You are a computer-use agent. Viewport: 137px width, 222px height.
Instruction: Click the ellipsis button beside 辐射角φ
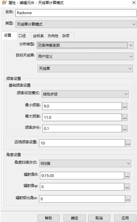[127, 187]
